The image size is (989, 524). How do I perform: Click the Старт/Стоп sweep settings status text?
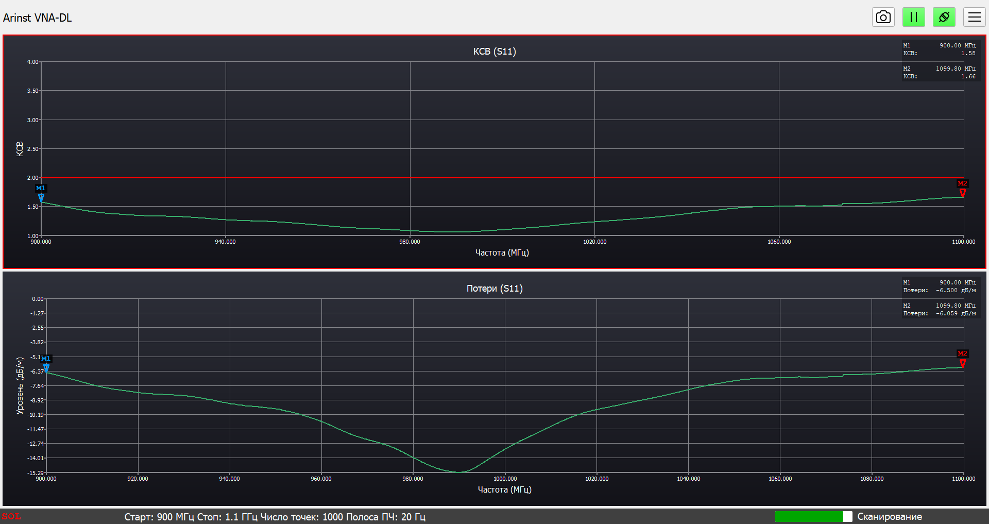tap(275, 517)
